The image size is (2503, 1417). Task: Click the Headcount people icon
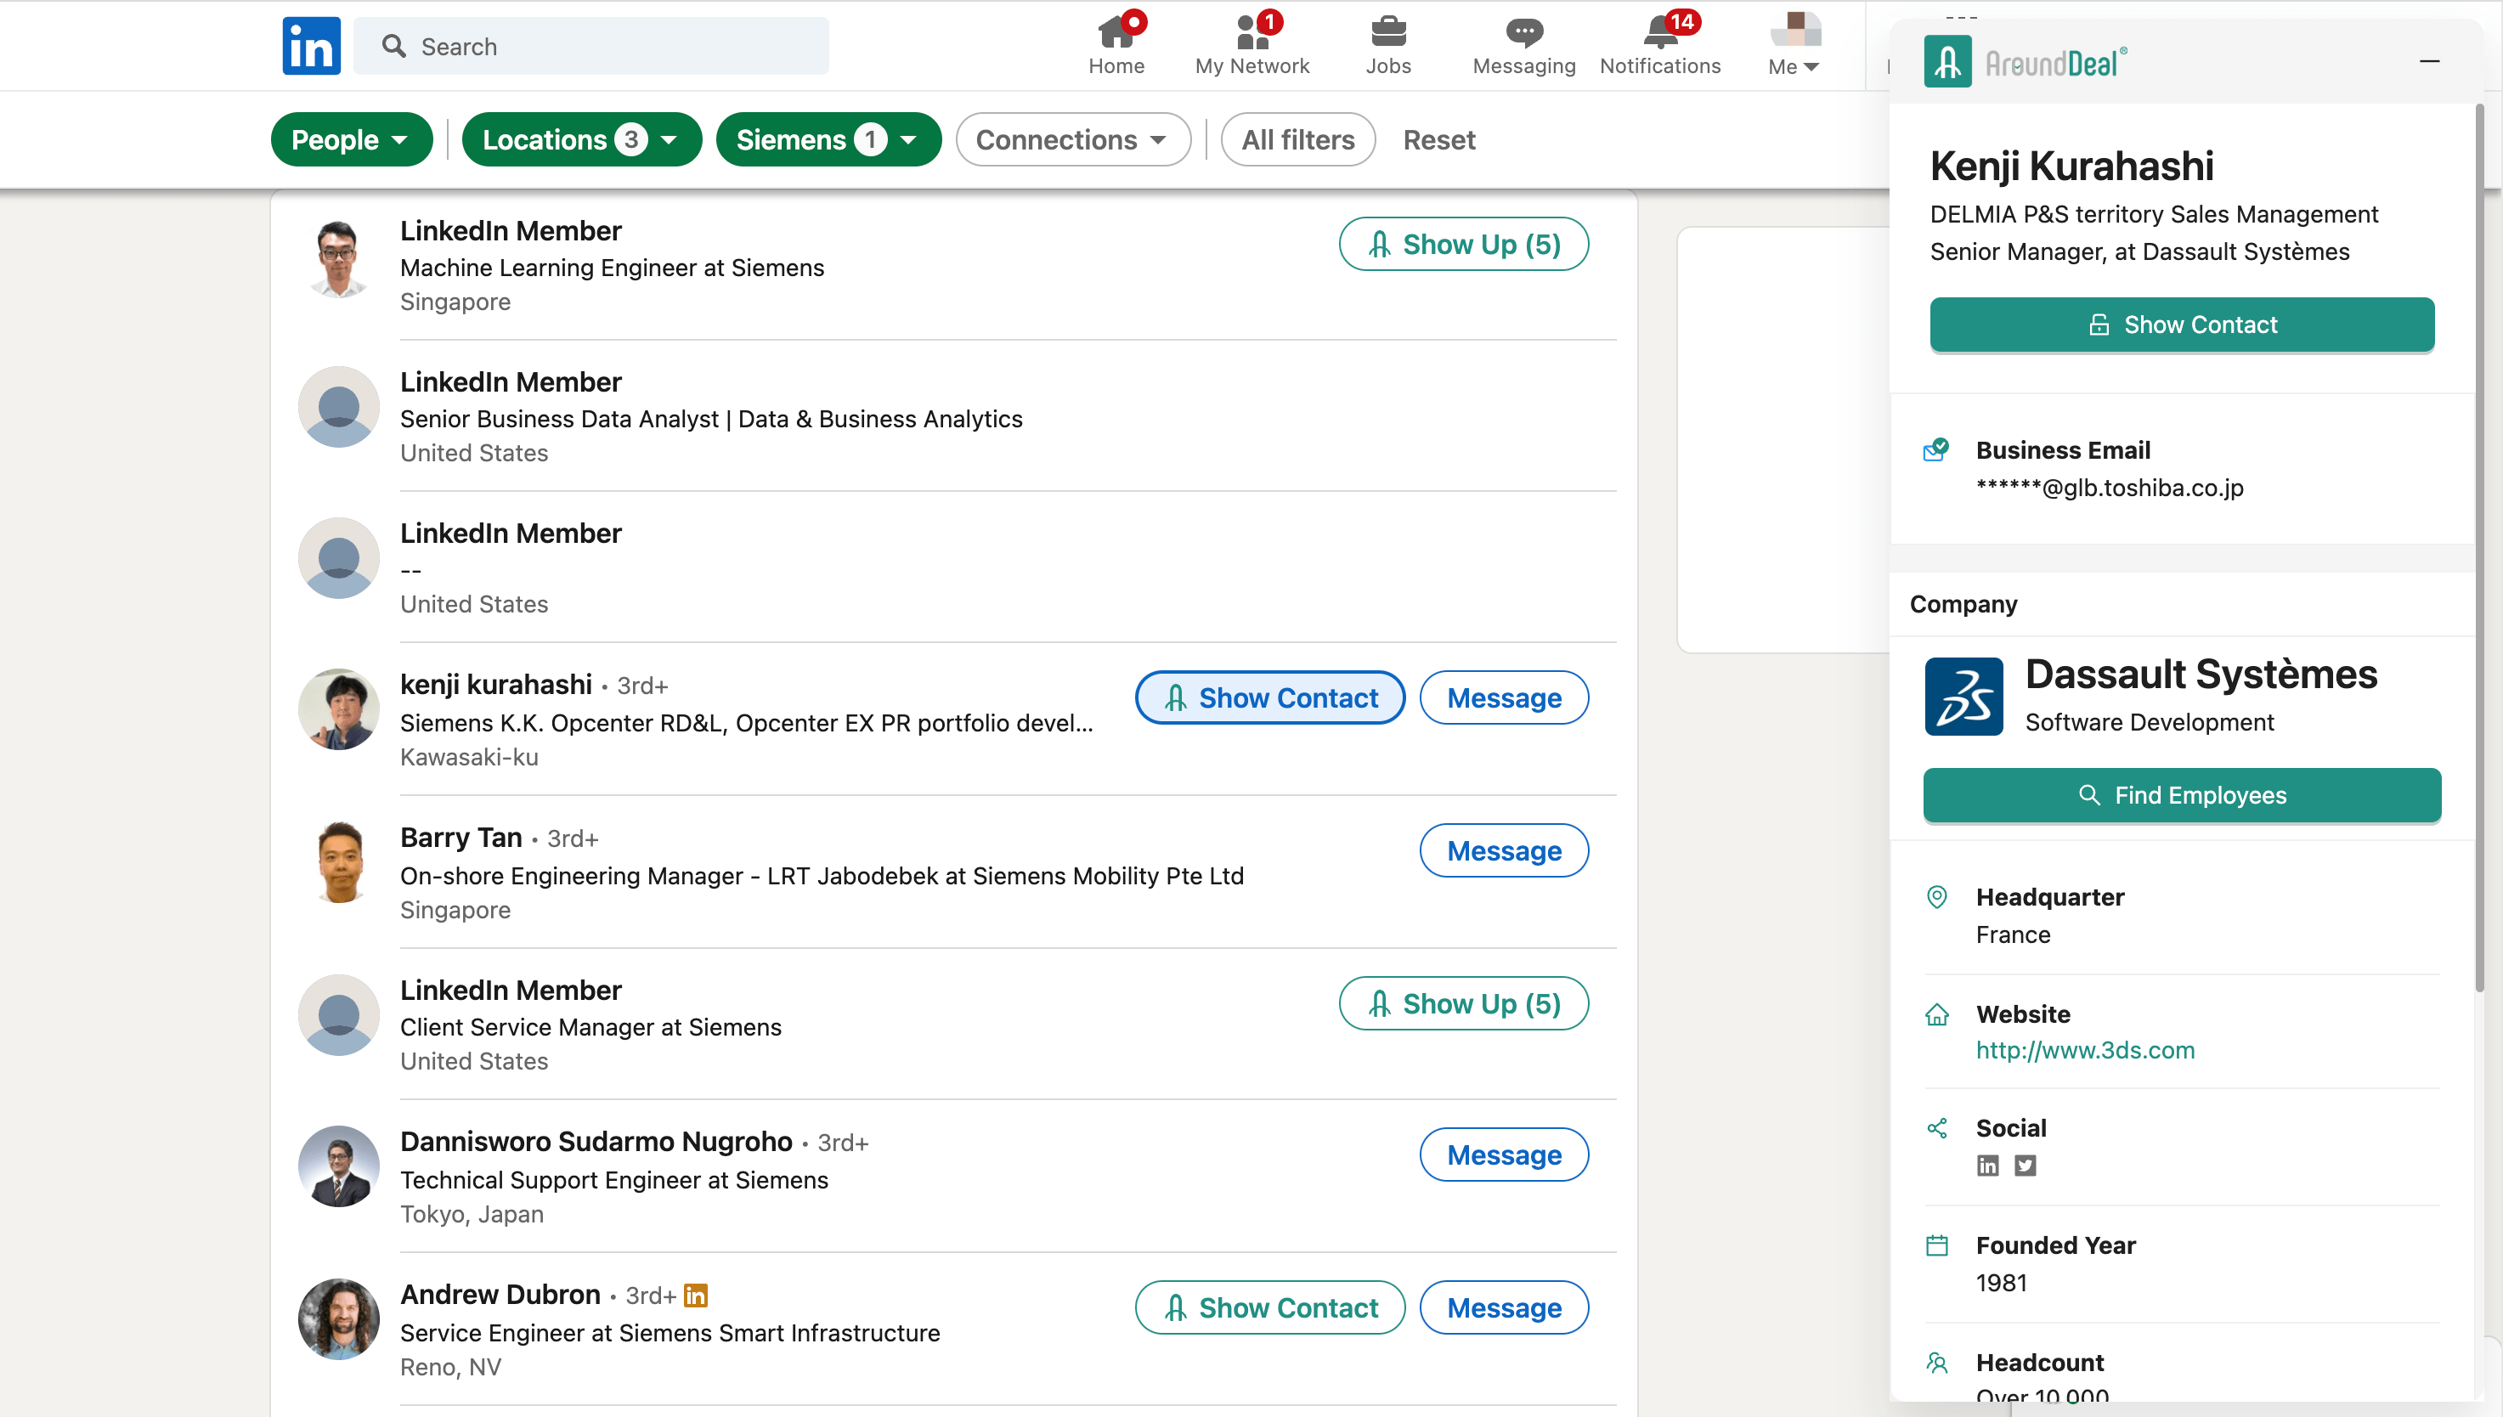pos(1936,1363)
